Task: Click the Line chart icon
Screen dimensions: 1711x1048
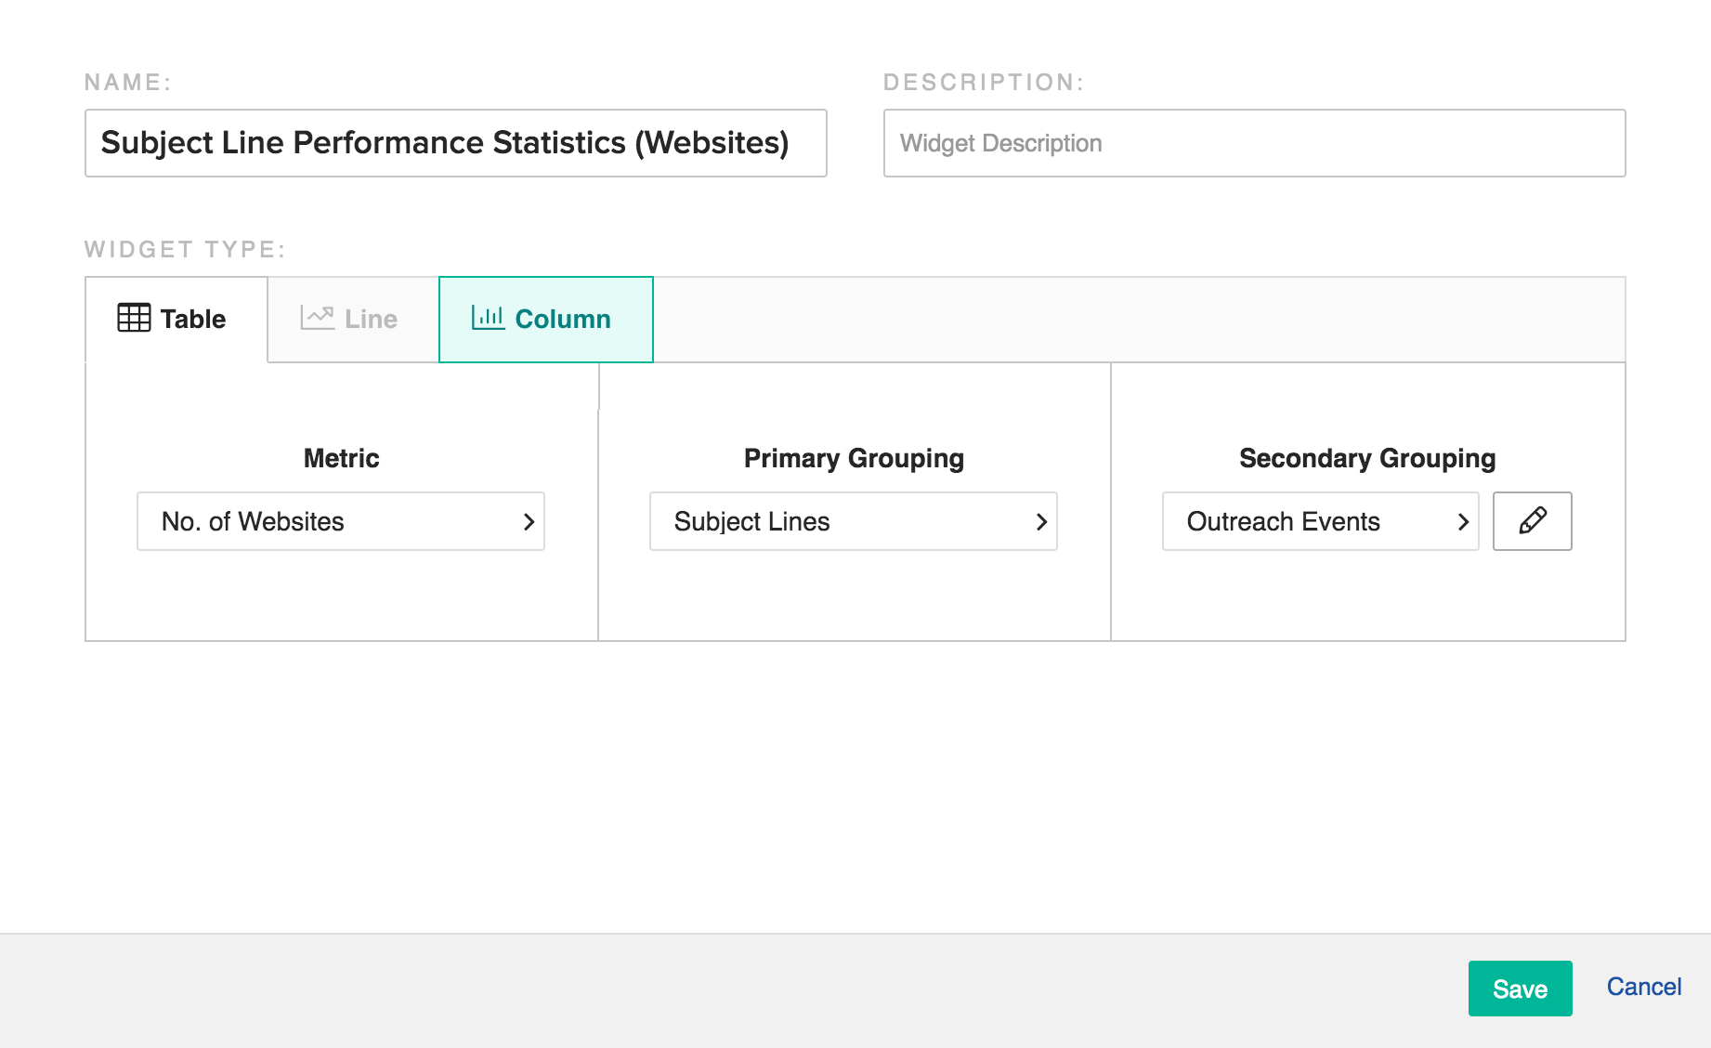Action: [x=317, y=318]
